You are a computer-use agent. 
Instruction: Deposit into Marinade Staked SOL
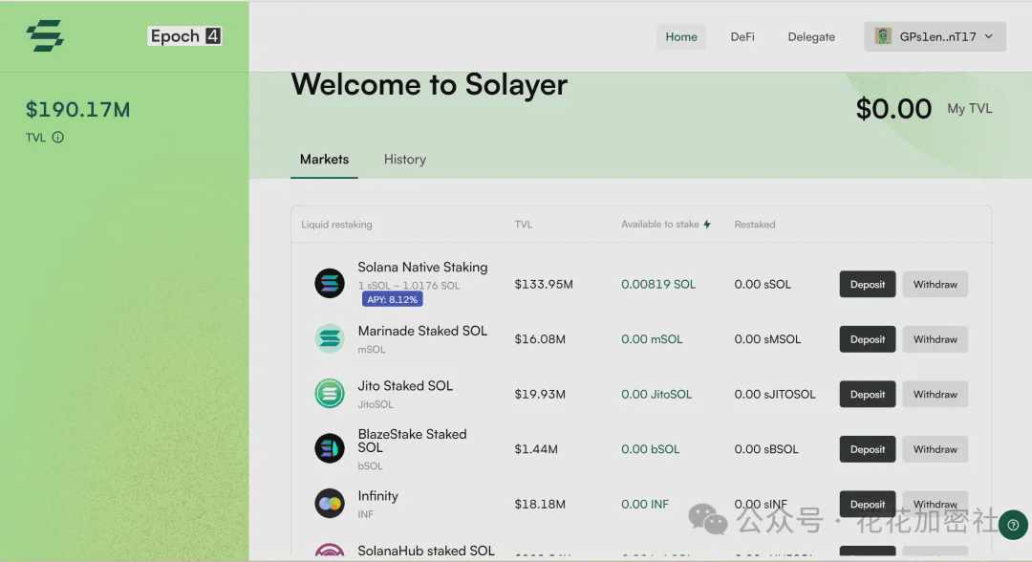click(868, 339)
